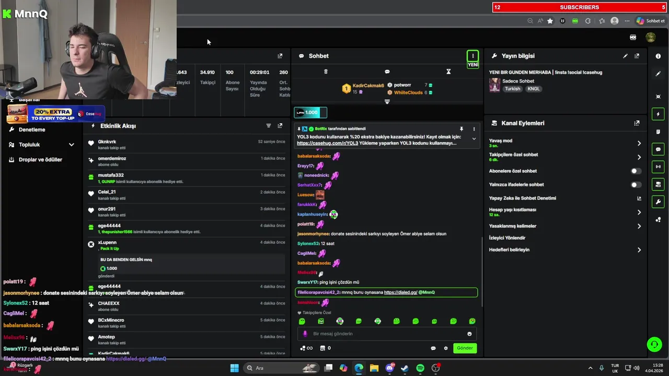Click the KadirCakmak6 top gifter entry
Viewport: 669px width, 376px height.
[363, 89]
